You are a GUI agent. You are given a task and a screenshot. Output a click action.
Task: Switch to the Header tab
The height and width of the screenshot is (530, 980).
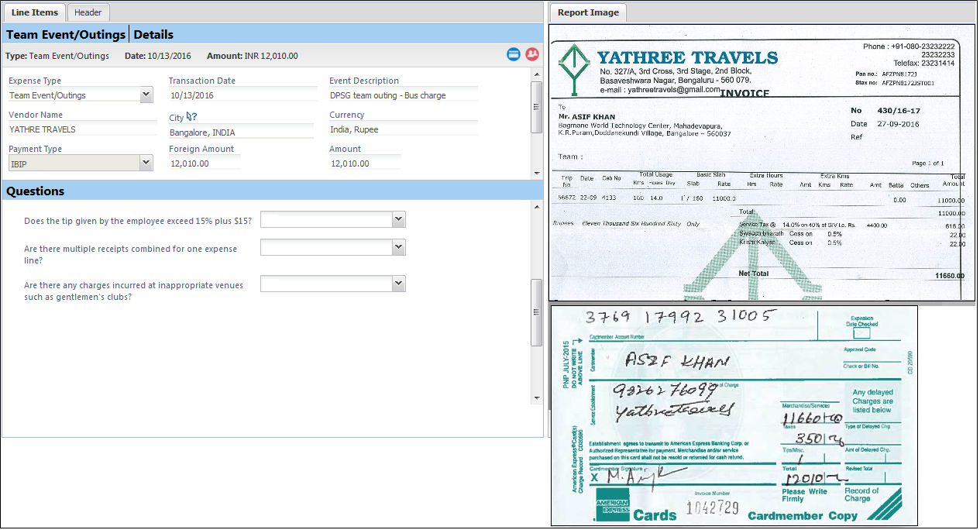tap(88, 12)
